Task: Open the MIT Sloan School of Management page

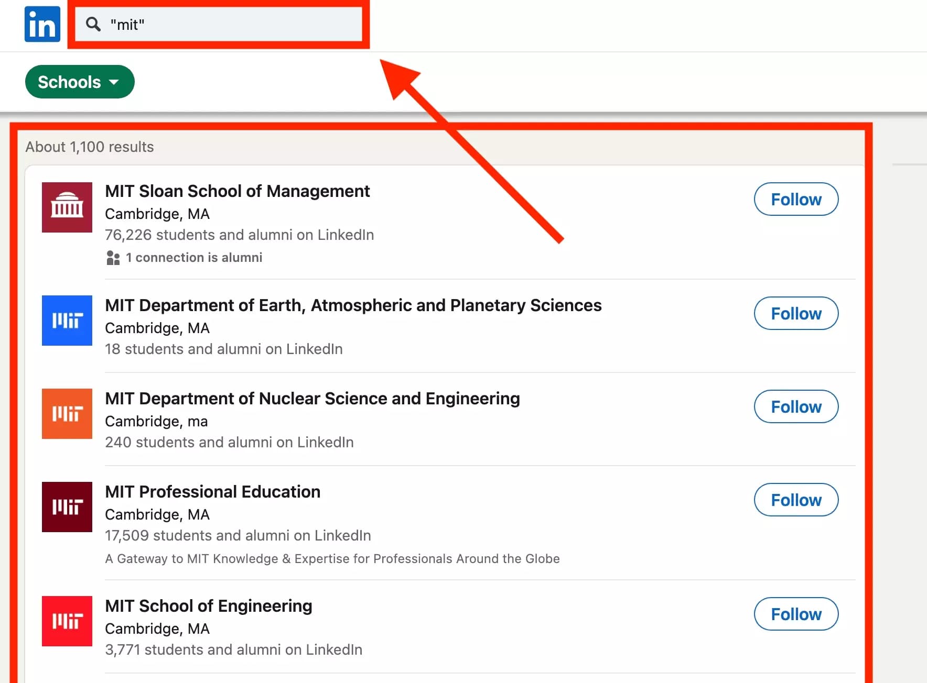Action: click(237, 191)
